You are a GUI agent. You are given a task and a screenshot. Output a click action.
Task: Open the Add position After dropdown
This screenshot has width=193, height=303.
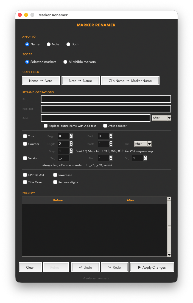(162, 118)
